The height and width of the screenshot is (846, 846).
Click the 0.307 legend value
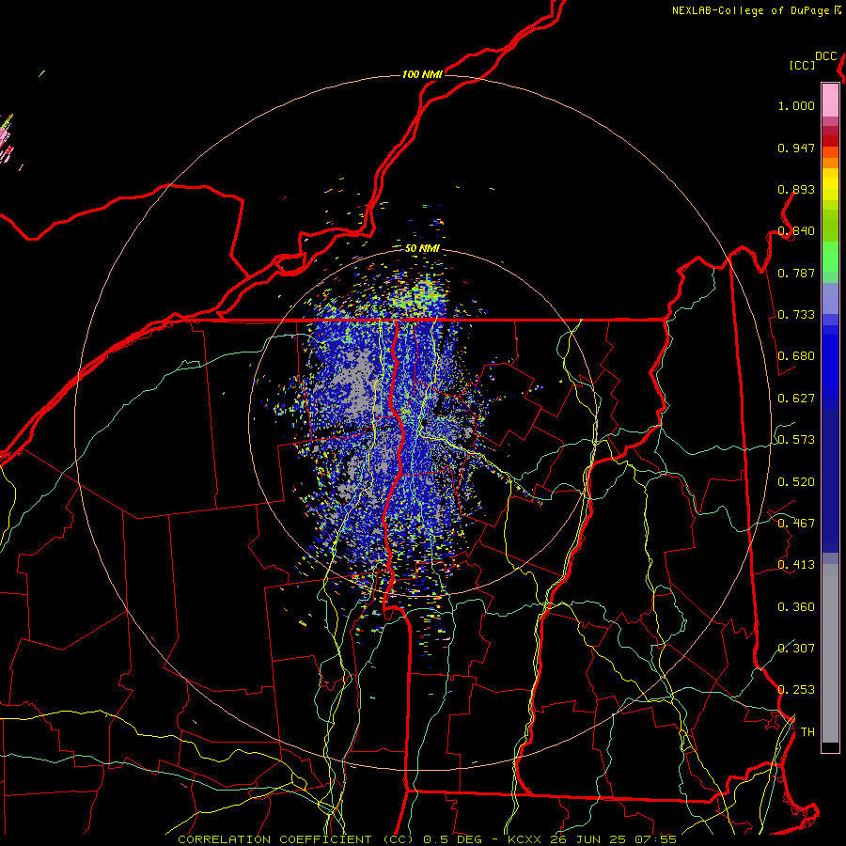tap(796, 648)
